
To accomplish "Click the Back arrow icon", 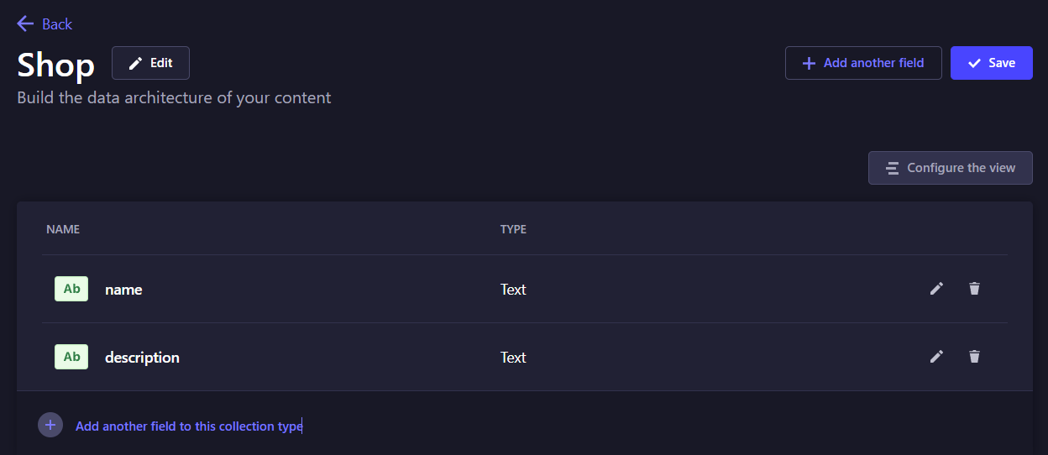I will click(25, 24).
